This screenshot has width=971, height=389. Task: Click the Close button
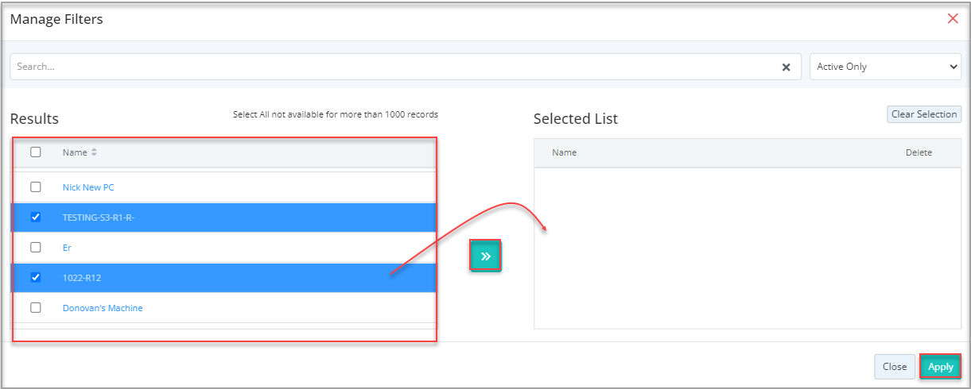pyautogui.click(x=895, y=367)
